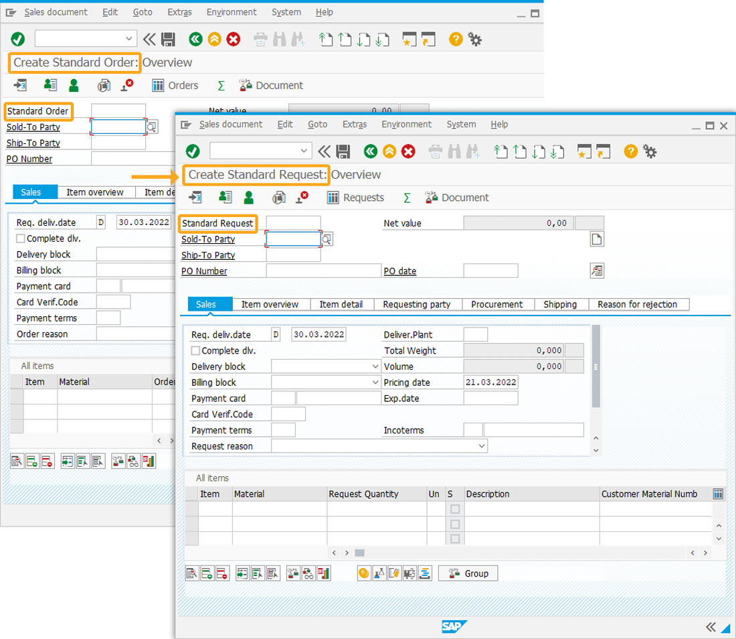Switch to Item overview tab in Request window
The height and width of the screenshot is (639, 736).
[270, 305]
